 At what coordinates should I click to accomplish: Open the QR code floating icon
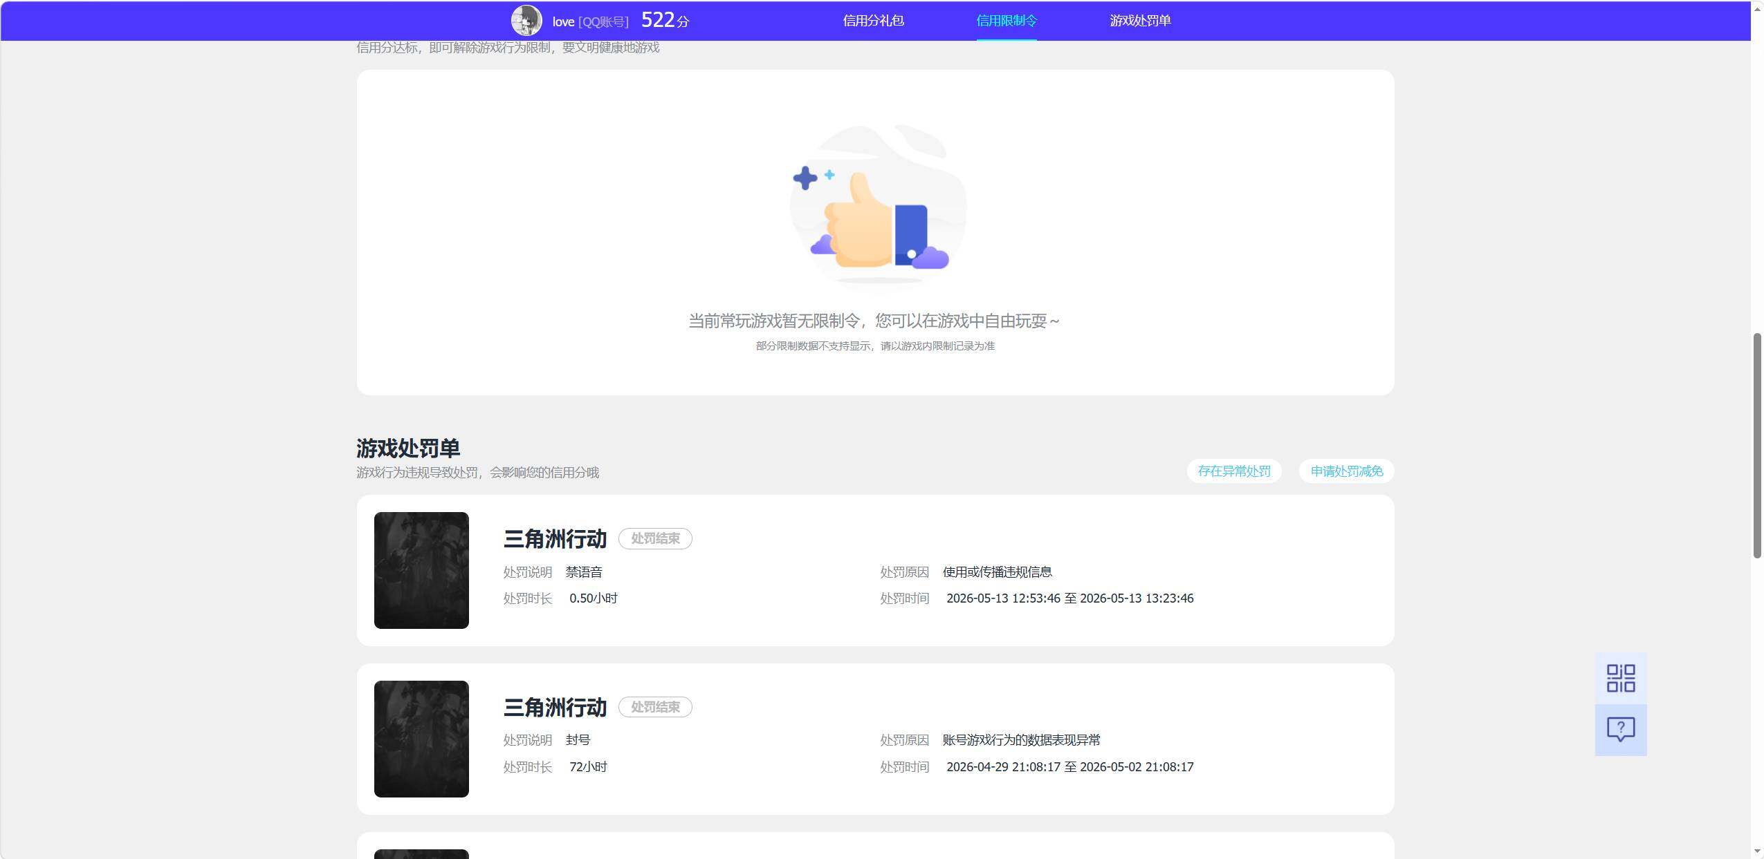click(x=1620, y=678)
